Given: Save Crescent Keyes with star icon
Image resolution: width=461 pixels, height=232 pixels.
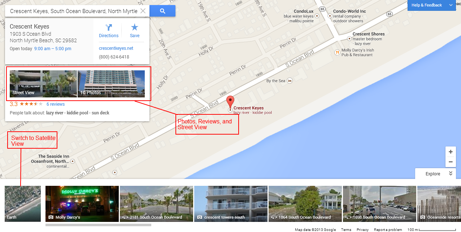Looking at the screenshot, I should 135,31.
